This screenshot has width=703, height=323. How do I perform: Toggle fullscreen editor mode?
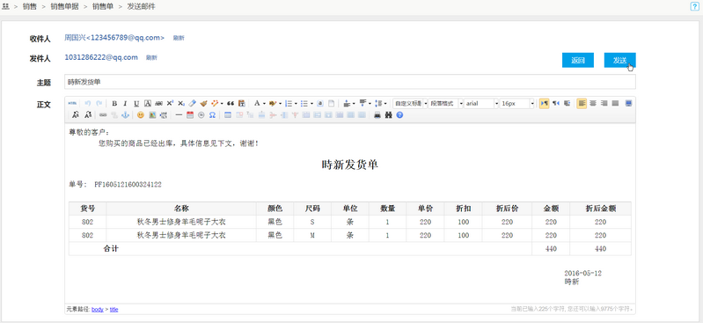[x=628, y=103]
